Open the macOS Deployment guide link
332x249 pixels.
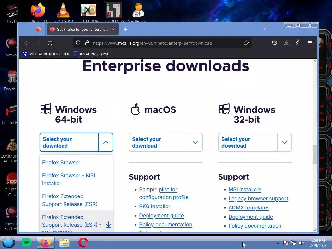pos(161,216)
